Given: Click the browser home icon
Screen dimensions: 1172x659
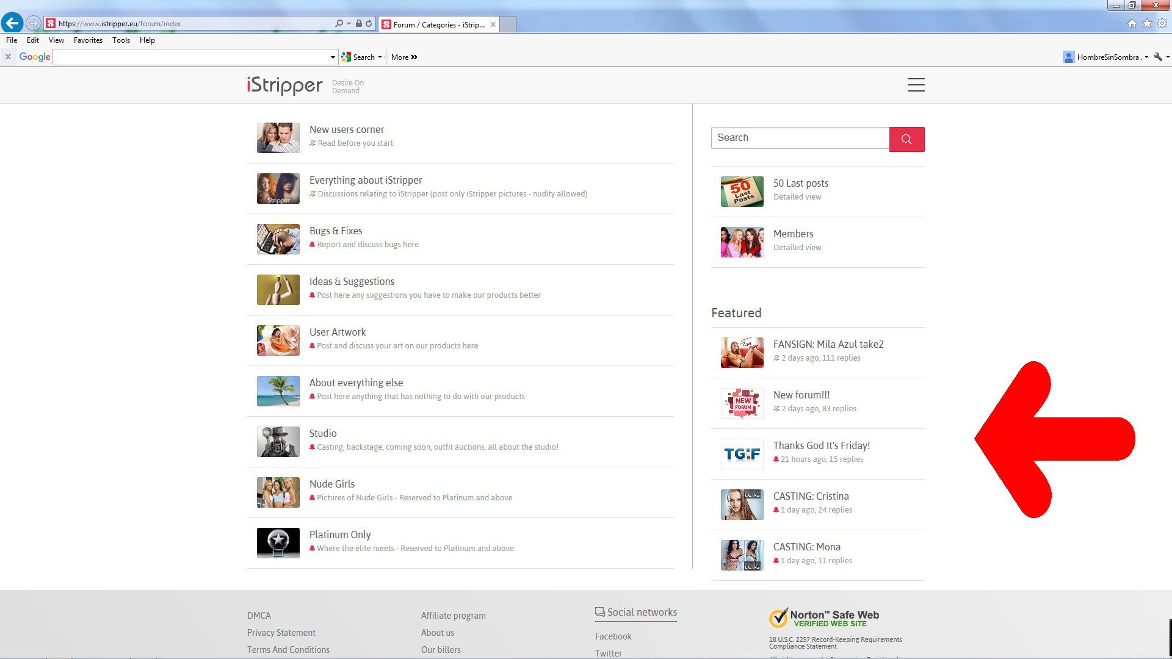Looking at the screenshot, I should [x=1132, y=24].
